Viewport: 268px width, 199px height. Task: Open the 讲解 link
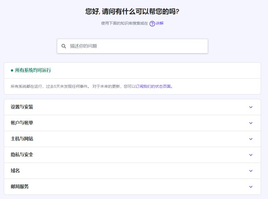tap(160, 23)
